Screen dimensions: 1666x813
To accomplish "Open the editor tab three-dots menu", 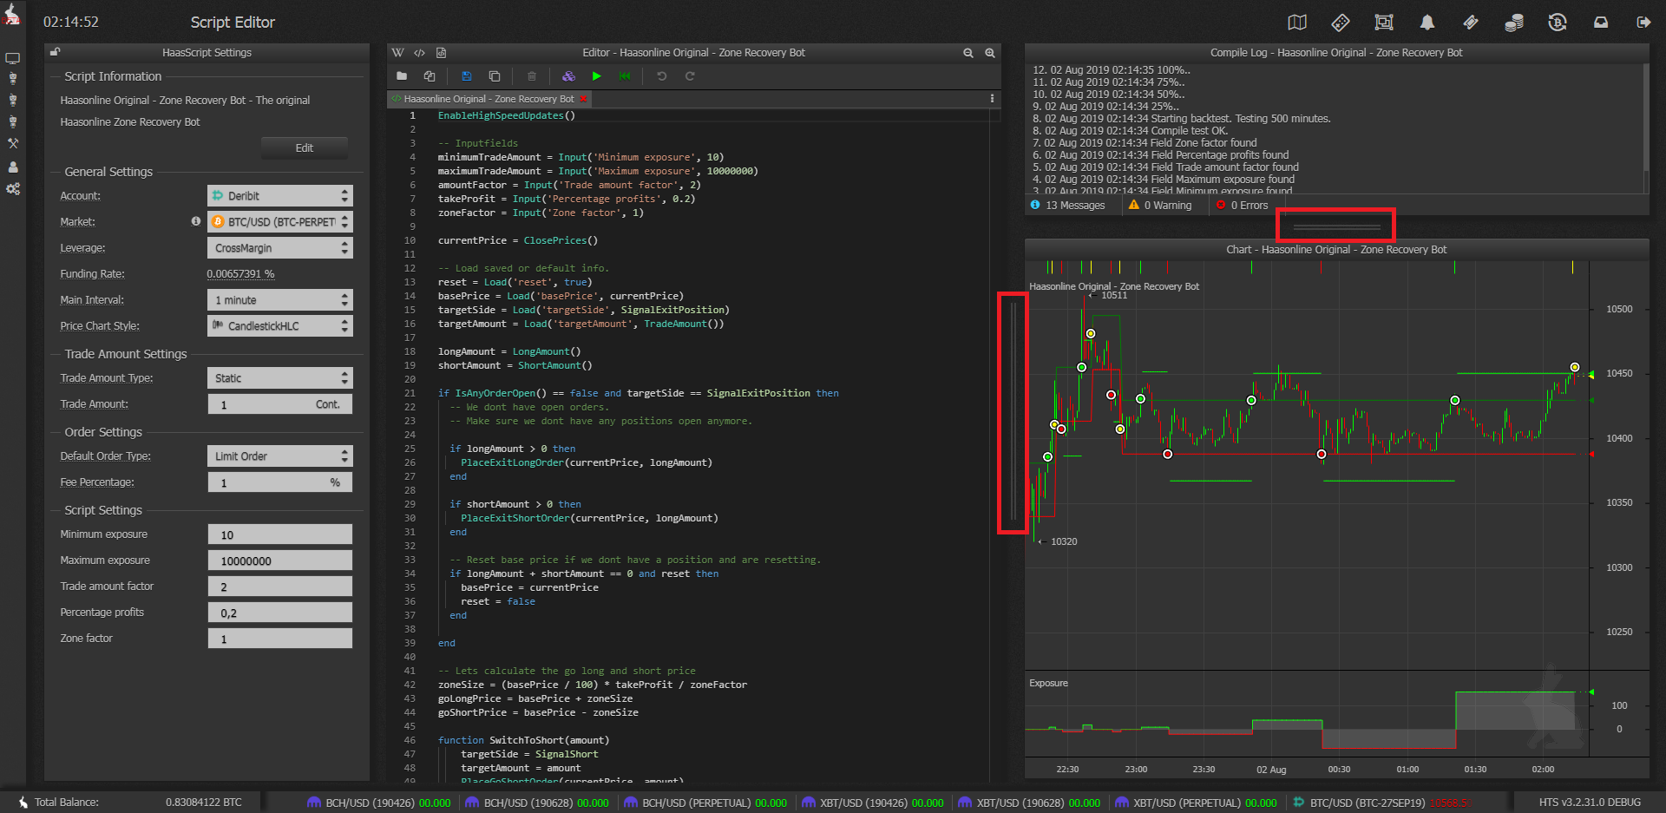I will coord(992,99).
